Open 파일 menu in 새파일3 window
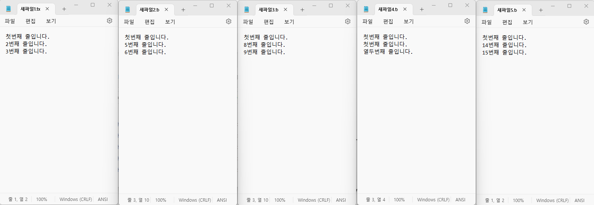The image size is (594, 205). [248, 22]
